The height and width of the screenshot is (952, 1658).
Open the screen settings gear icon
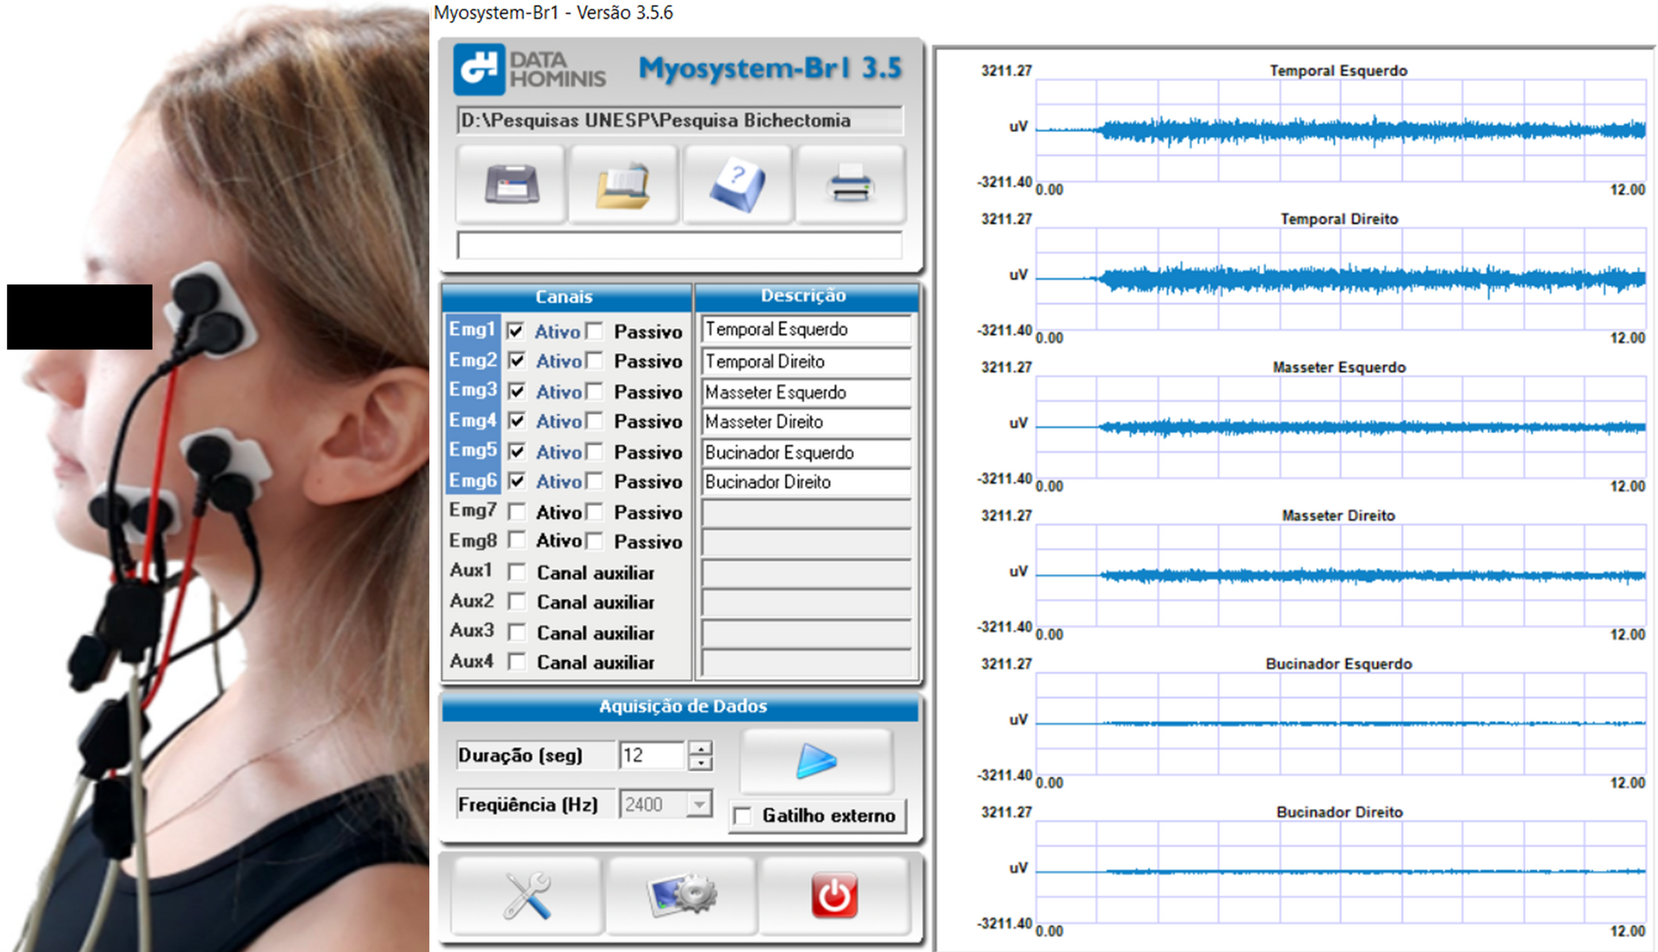pos(681,896)
